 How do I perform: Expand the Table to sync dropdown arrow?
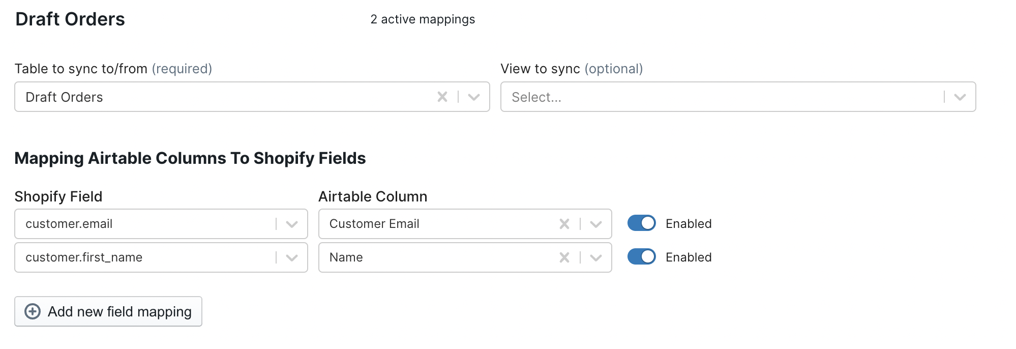point(474,97)
